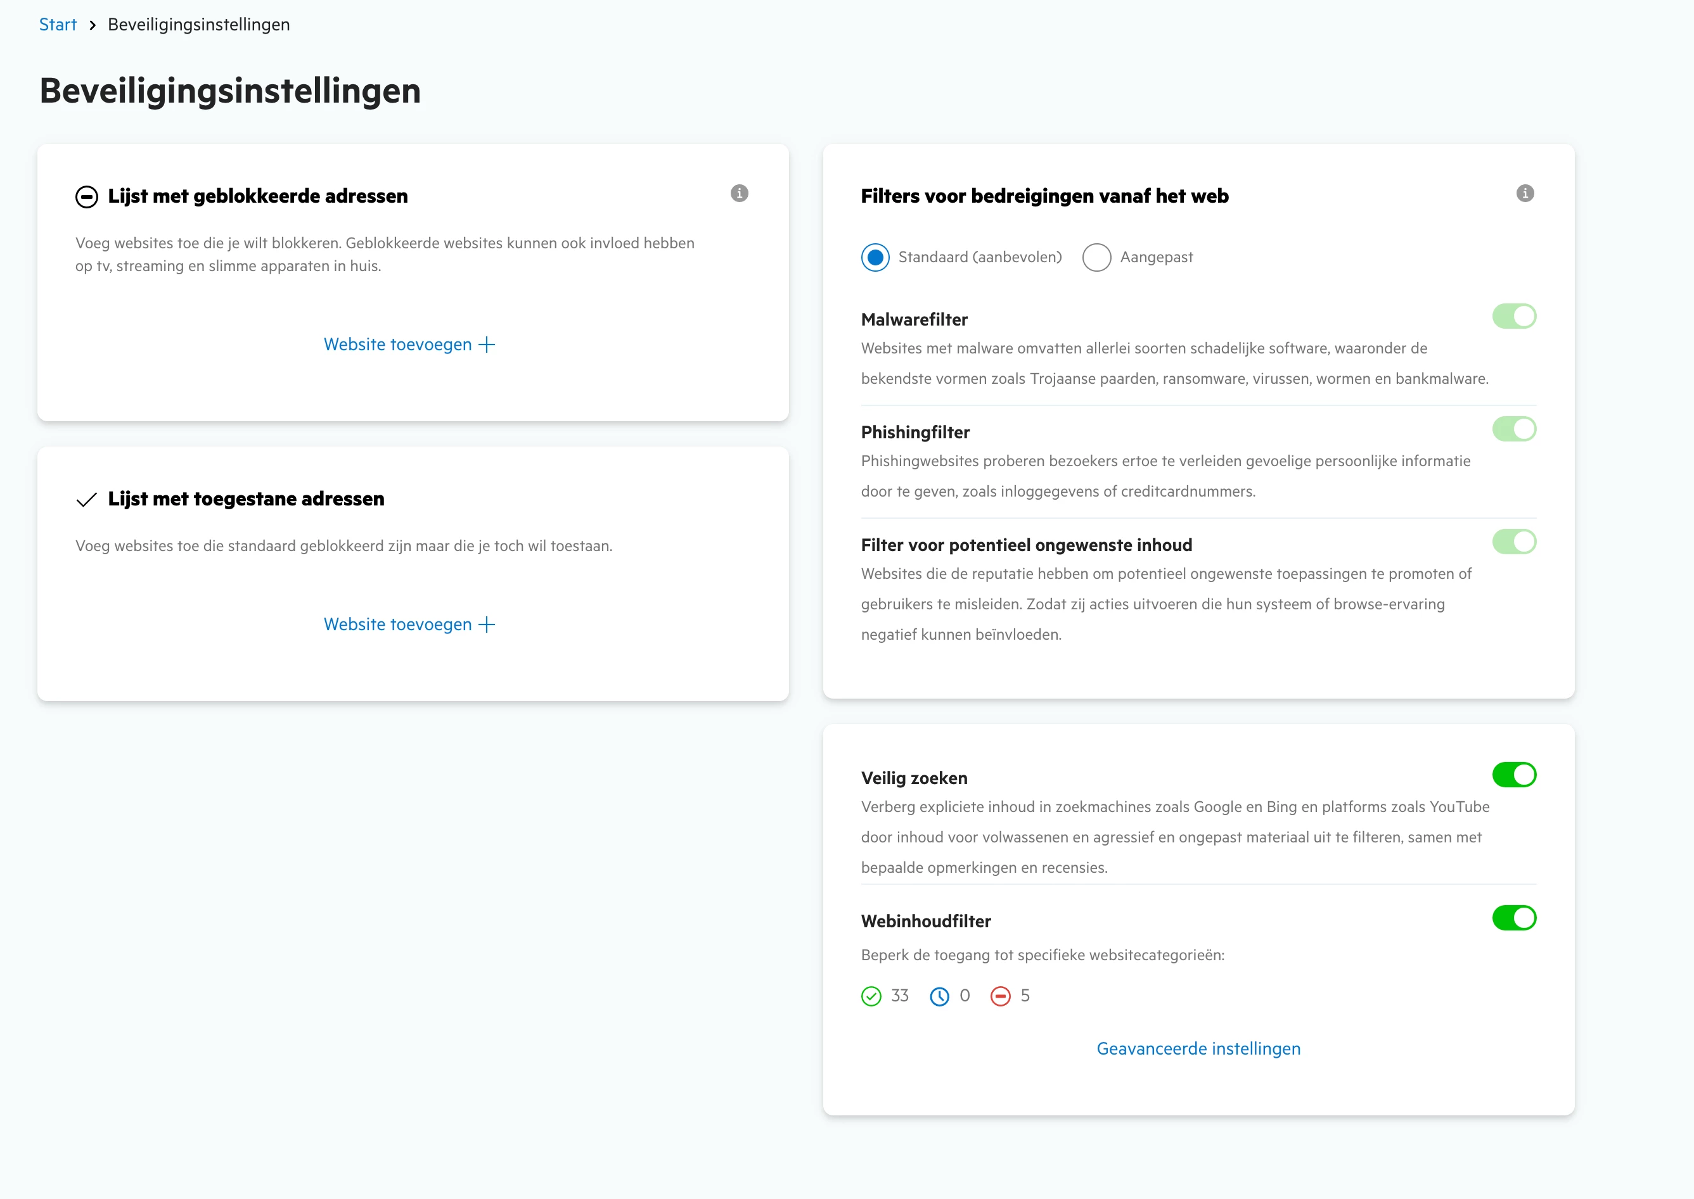This screenshot has height=1199, width=1694.
Task: Click Malwarefilter description about Trojaanse paarden
Action: click(x=1174, y=363)
